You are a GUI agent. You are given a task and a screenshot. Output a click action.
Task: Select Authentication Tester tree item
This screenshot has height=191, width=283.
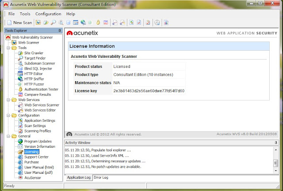coord(41,90)
